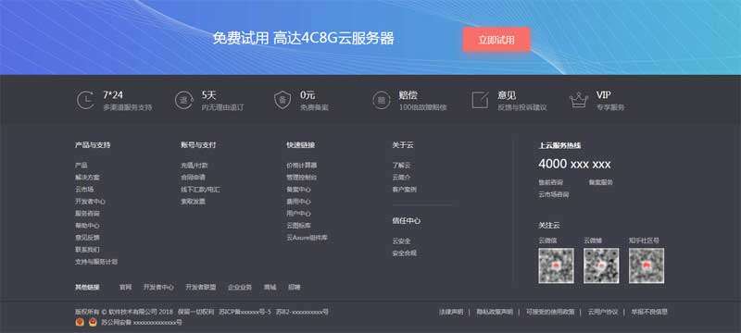Click 备案服务 under the hotline number
The width and height of the screenshot is (741, 333).
tap(600, 182)
